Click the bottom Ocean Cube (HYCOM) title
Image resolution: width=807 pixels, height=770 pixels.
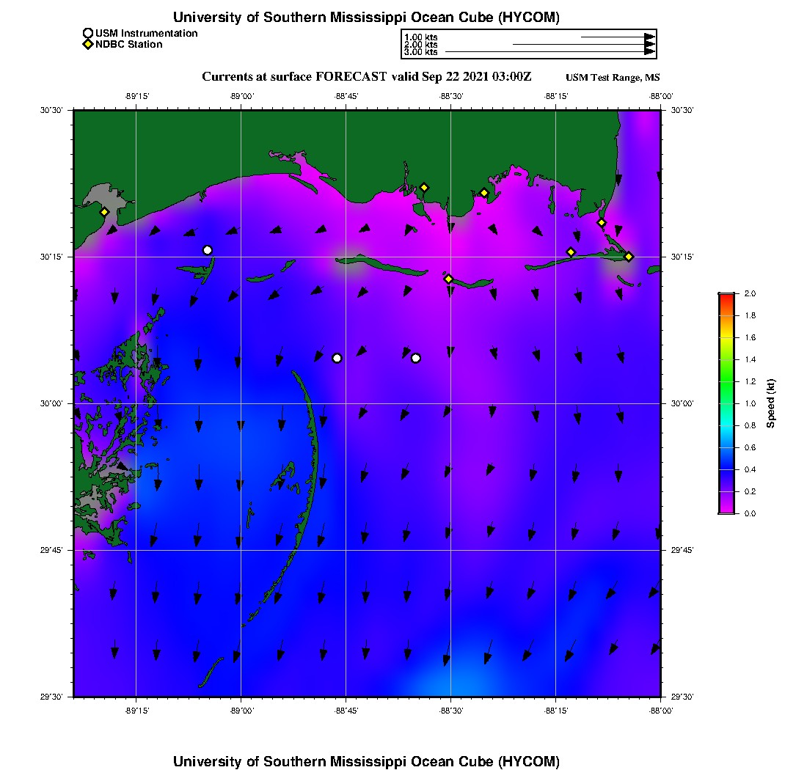pyautogui.click(x=366, y=761)
